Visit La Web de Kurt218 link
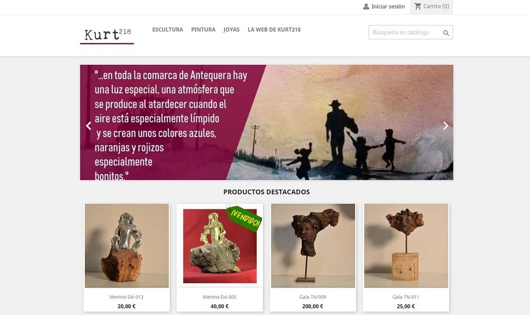This screenshot has width=530, height=315. (x=274, y=29)
